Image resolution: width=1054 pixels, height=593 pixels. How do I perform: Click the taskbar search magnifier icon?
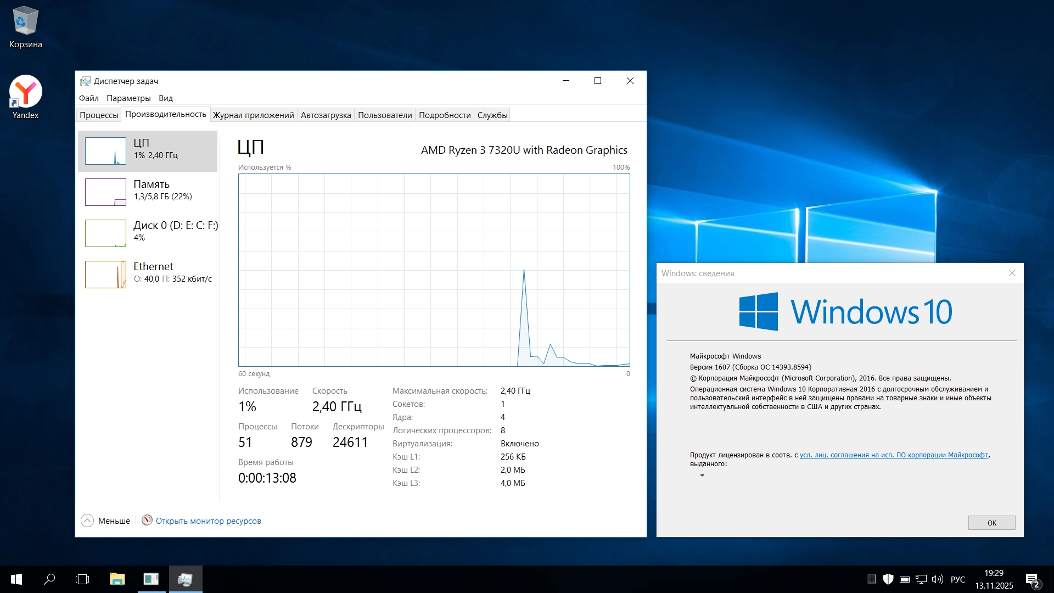[49, 579]
